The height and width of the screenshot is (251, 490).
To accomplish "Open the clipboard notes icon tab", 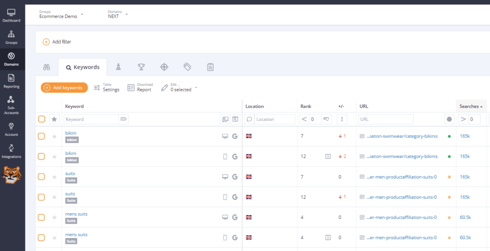I will 210,67.
